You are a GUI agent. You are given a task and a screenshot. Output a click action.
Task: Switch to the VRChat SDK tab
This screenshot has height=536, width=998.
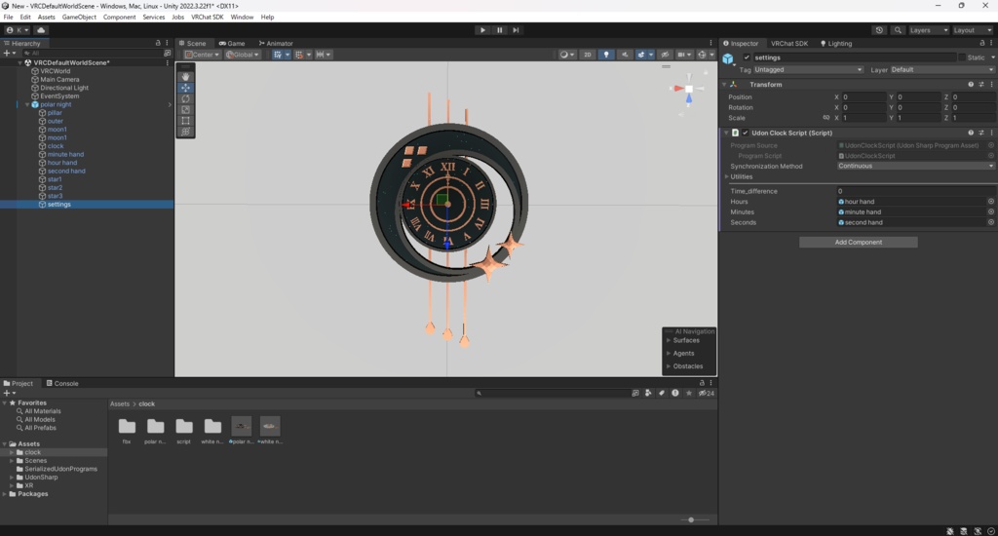coord(789,43)
